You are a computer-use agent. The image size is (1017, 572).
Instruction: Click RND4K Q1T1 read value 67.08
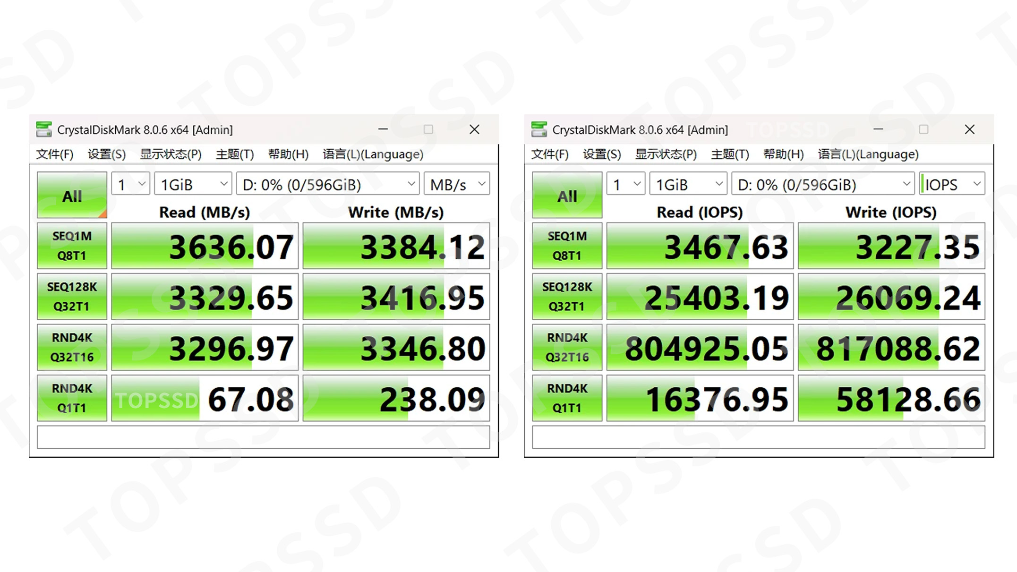(205, 398)
